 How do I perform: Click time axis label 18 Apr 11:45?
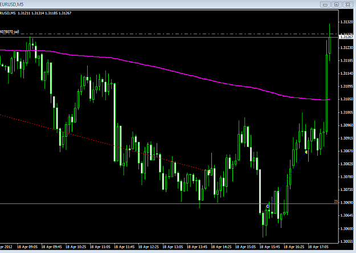click(x=124, y=247)
